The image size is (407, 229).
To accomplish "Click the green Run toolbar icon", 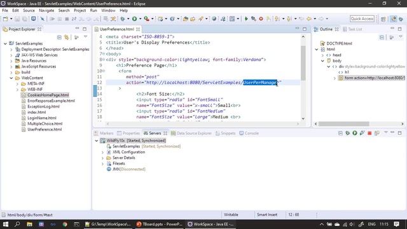I will (x=134, y=18).
